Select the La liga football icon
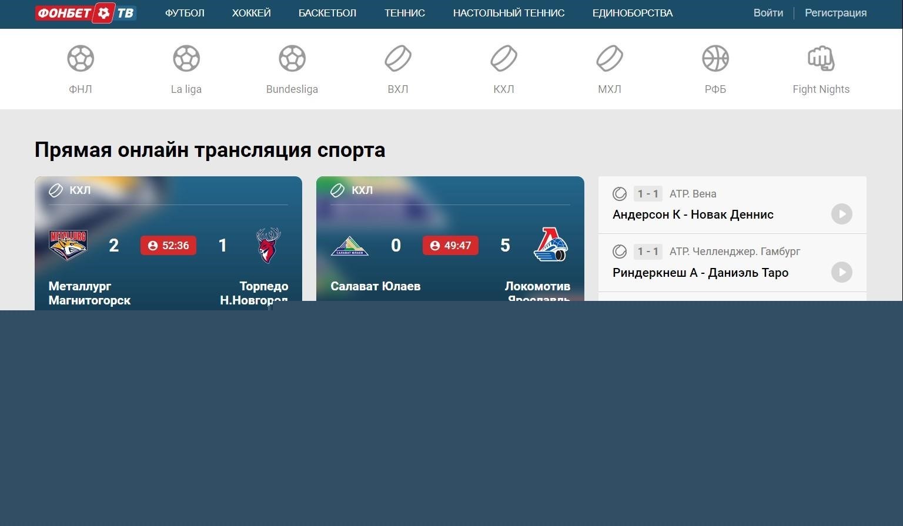 click(186, 58)
